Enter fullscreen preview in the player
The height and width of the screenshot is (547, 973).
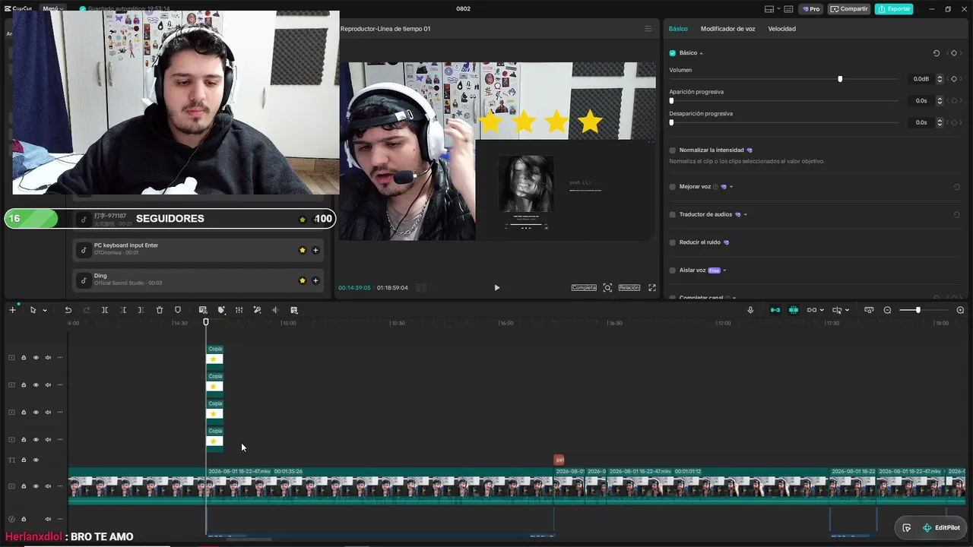[x=652, y=288]
